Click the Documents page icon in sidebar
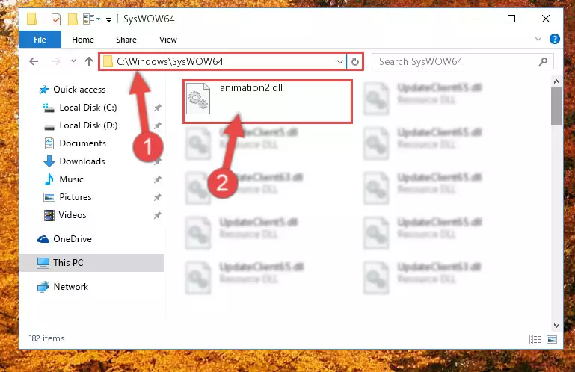This screenshot has height=372, width=575. [x=49, y=143]
